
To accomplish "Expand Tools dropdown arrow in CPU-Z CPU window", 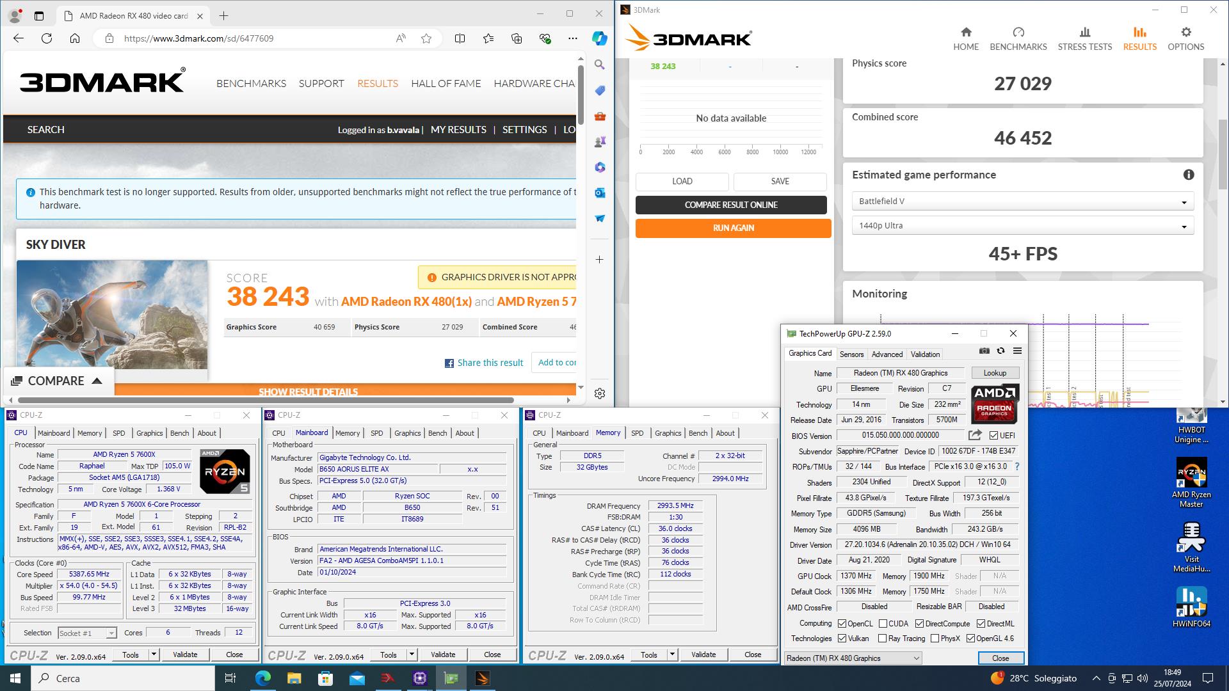I will click(154, 655).
